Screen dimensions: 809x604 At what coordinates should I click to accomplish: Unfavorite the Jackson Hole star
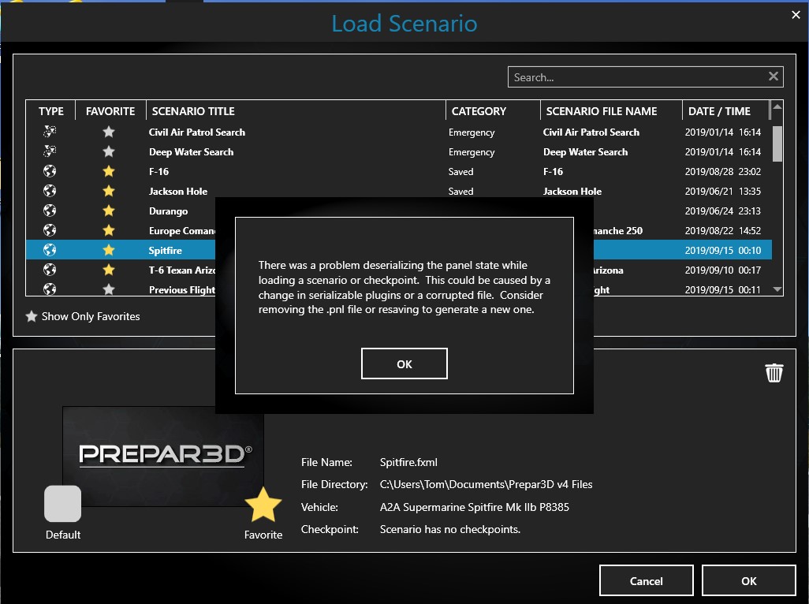(108, 191)
